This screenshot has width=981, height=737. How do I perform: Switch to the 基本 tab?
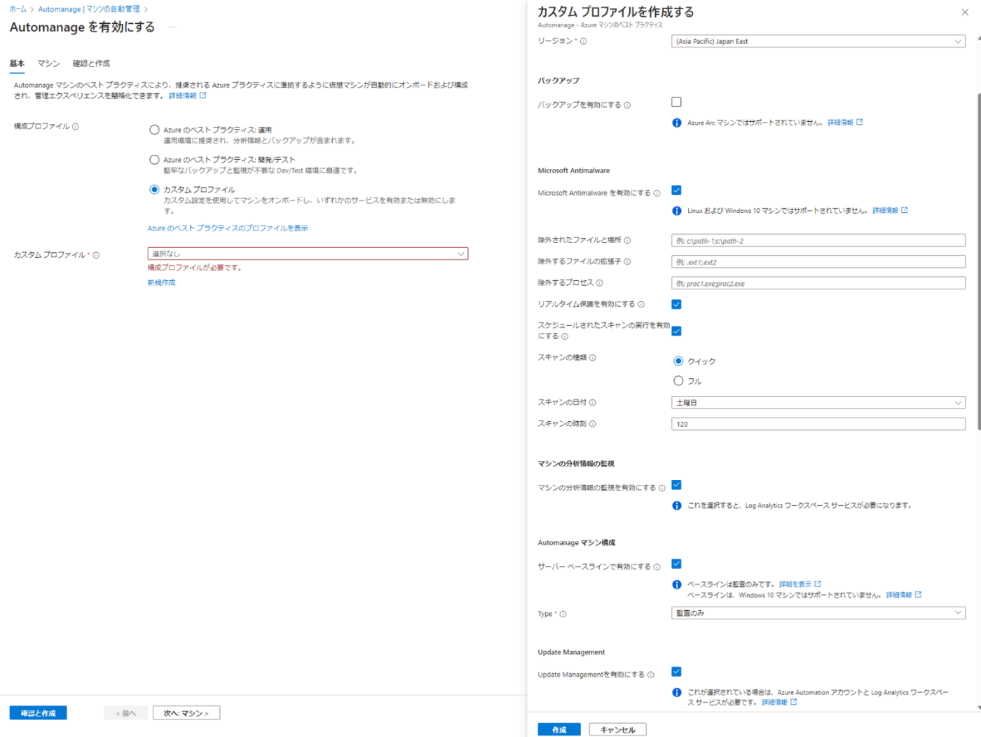17,64
